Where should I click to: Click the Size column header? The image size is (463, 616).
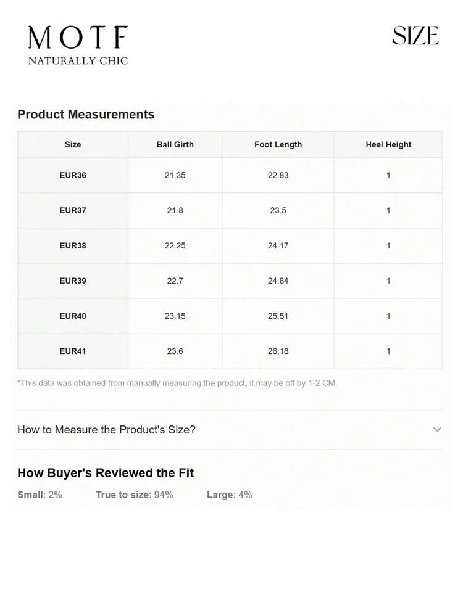point(73,144)
